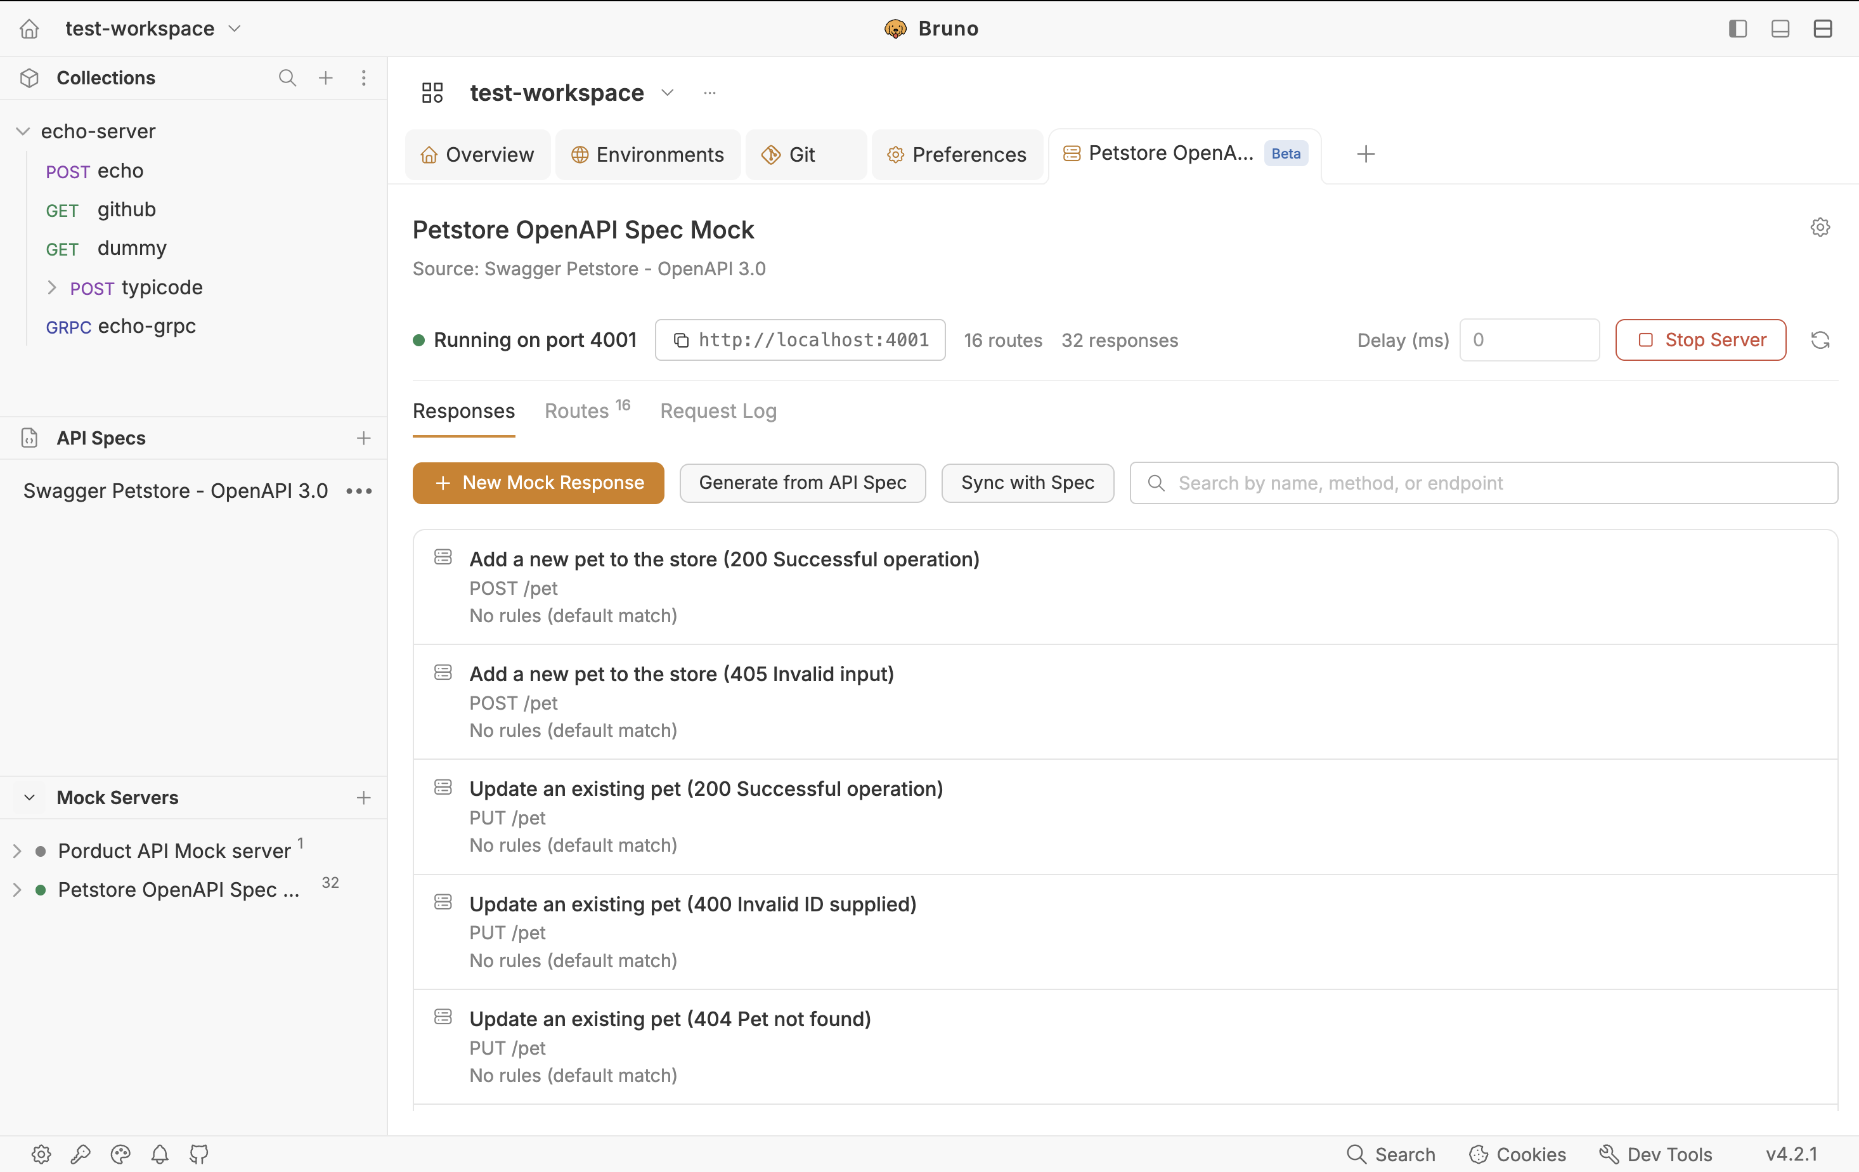Image resolution: width=1859 pixels, height=1172 pixels.
Task: Open the Preferences tab
Action: click(957, 154)
